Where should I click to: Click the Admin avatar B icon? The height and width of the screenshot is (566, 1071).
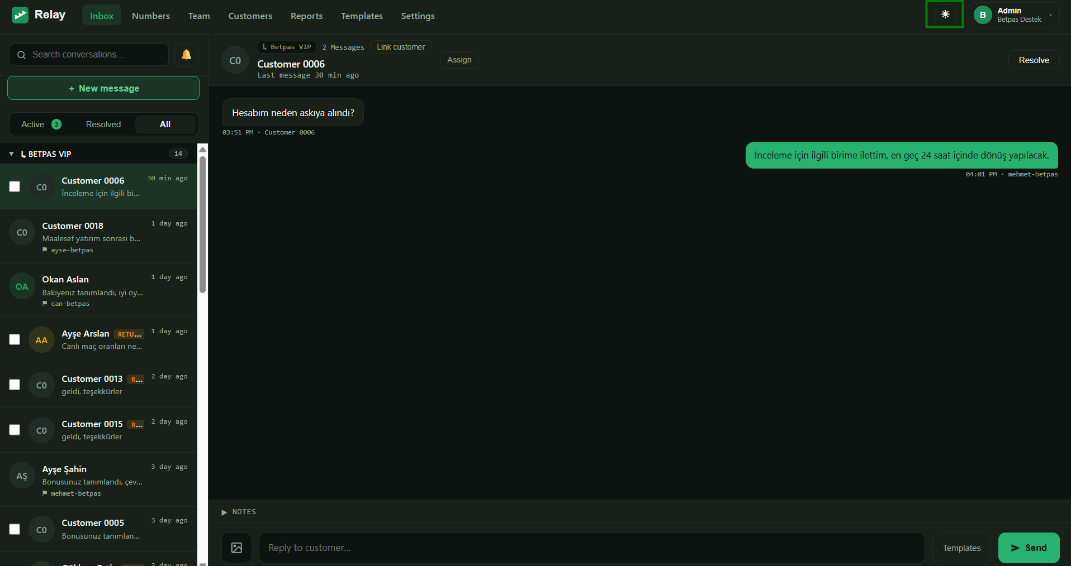[983, 15]
